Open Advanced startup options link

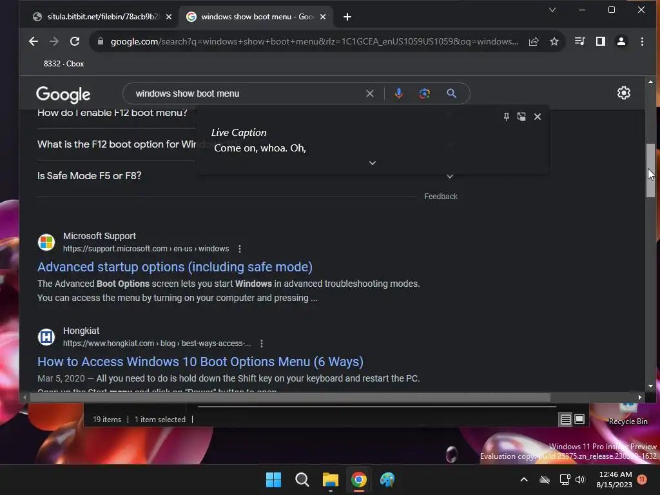pos(175,267)
